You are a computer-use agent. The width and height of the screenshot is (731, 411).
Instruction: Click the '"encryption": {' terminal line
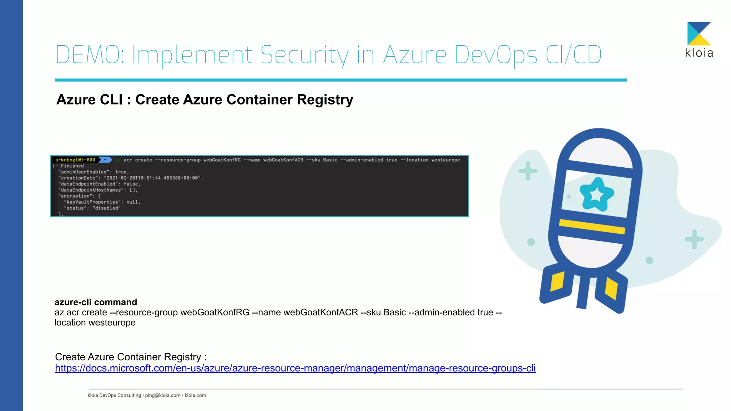[80, 196]
